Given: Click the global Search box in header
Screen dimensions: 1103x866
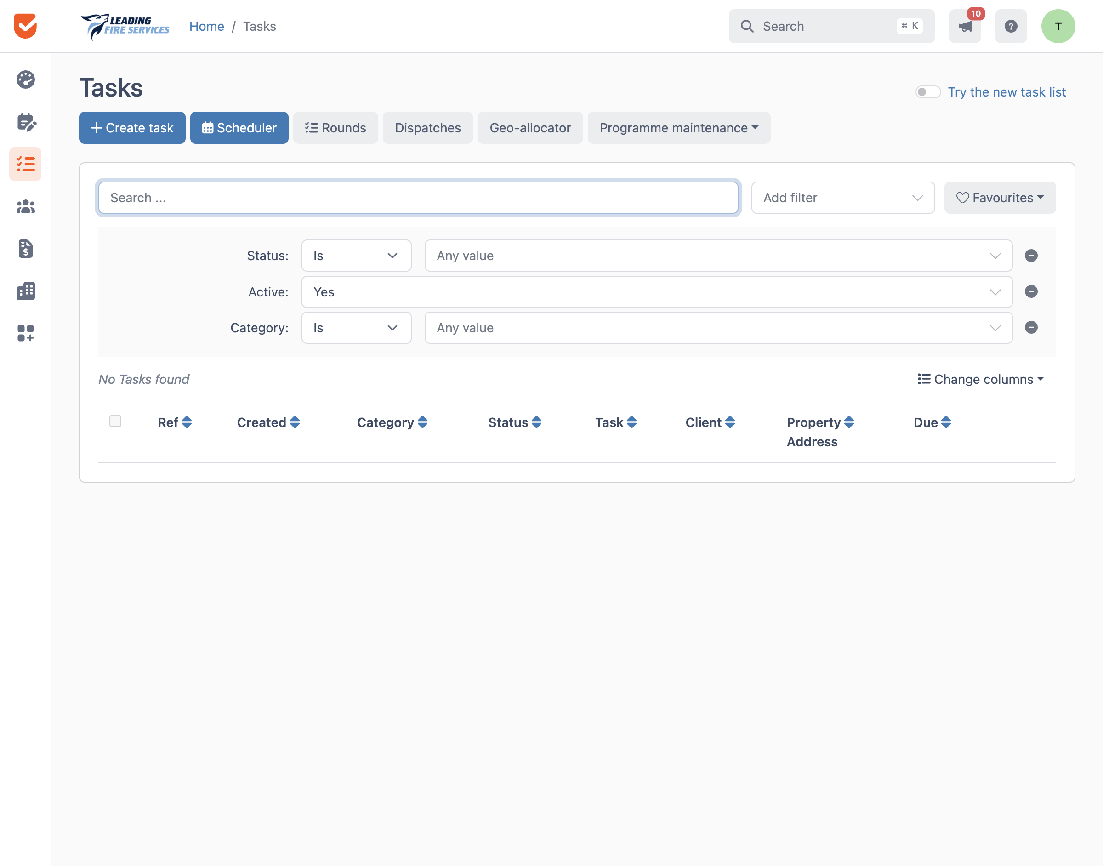Looking at the screenshot, I should point(831,26).
